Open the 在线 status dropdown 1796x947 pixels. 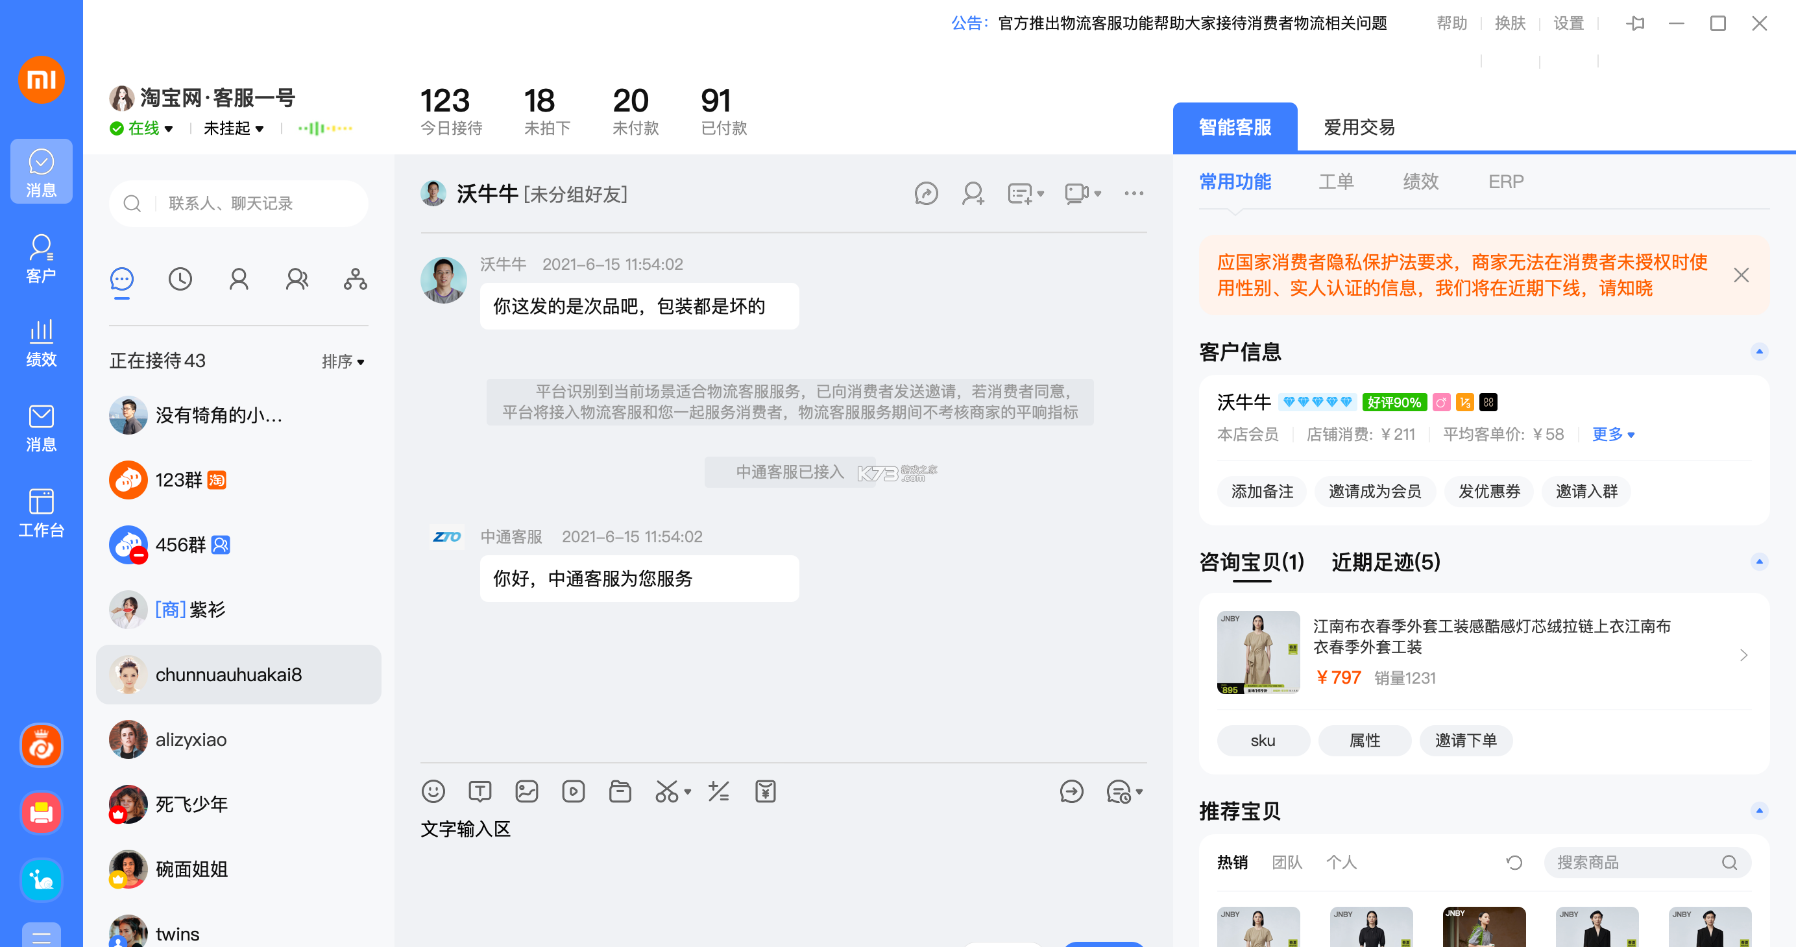point(141,128)
